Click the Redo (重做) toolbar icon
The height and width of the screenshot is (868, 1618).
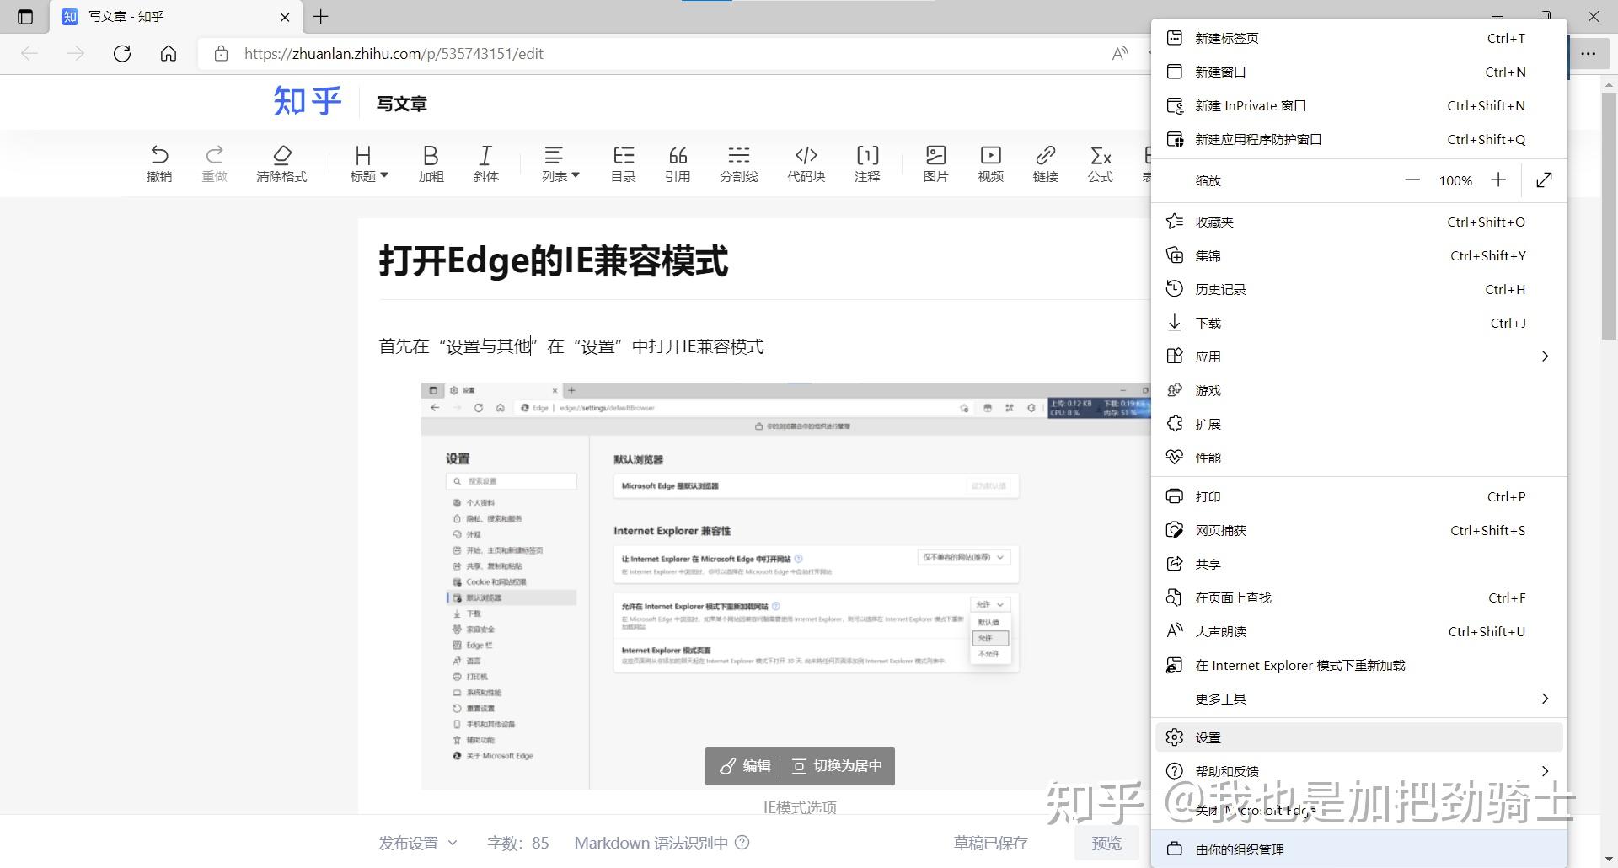[215, 163]
